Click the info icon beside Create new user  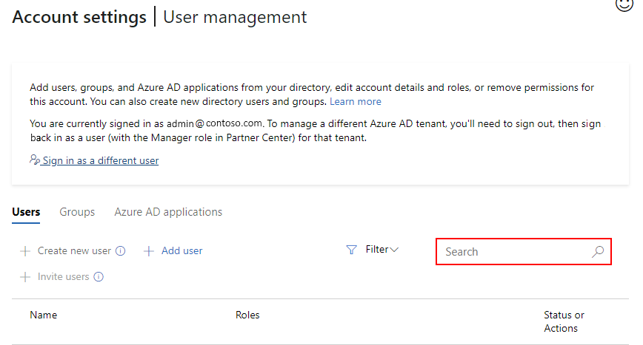click(x=121, y=251)
